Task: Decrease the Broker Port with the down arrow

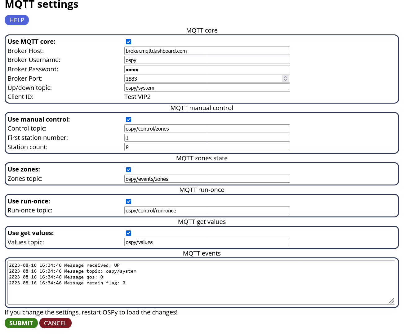Action: click(x=286, y=80)
